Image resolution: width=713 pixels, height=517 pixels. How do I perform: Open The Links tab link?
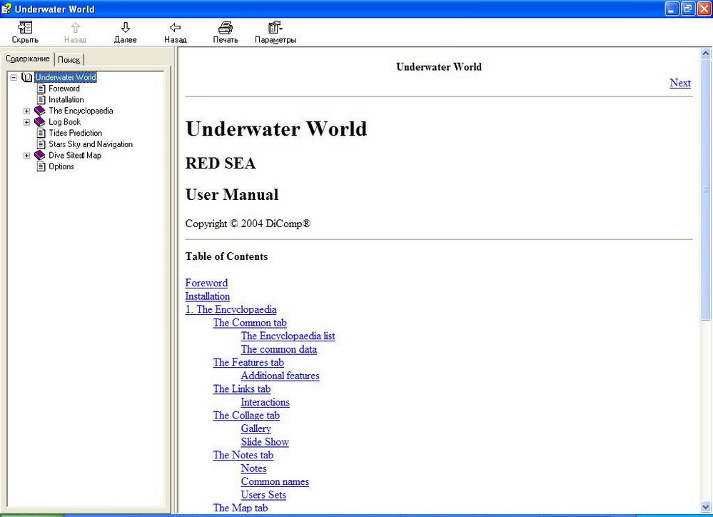click(x=241, y=388)
